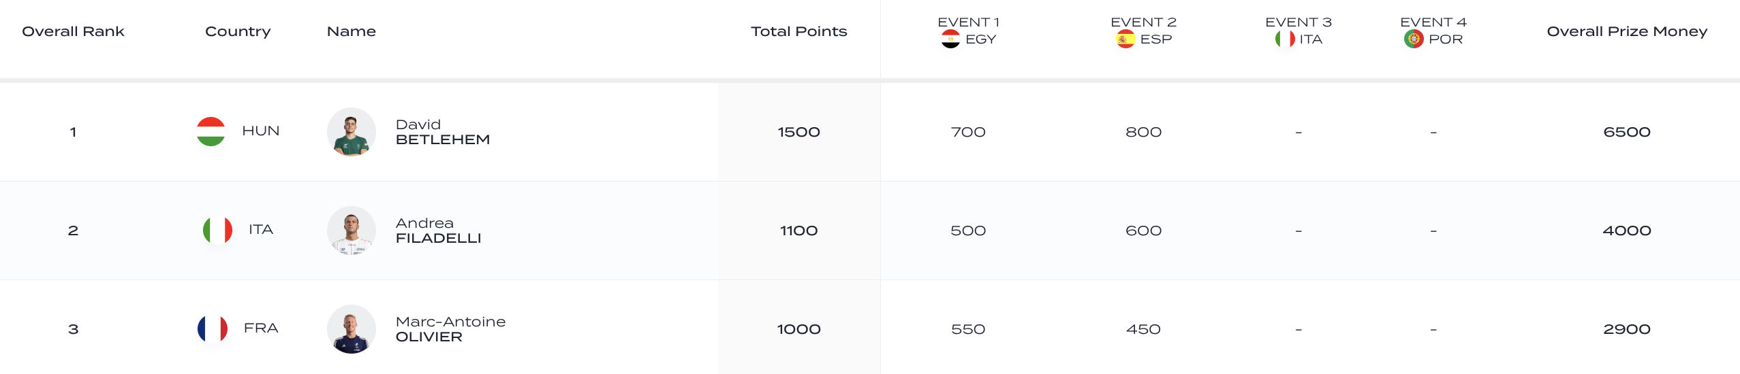Sort by Total Points column header
The width and height of the screenshot is (1740, 374).
[x=798, y=31]
